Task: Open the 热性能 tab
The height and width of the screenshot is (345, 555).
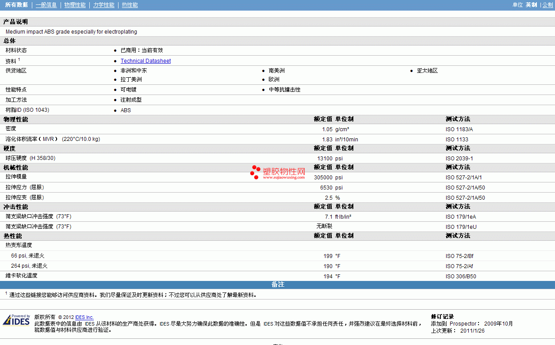Action: (x=130, y=5)
